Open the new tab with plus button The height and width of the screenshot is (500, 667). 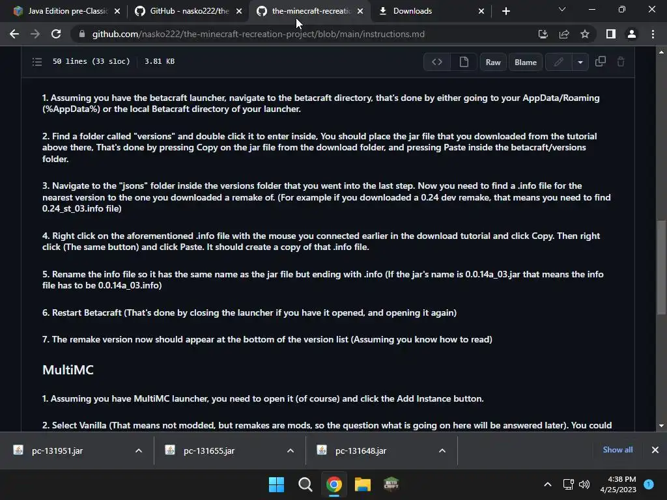(x=505, y=11)
